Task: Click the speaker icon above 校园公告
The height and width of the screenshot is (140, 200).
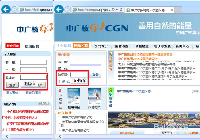Action: 111,53
